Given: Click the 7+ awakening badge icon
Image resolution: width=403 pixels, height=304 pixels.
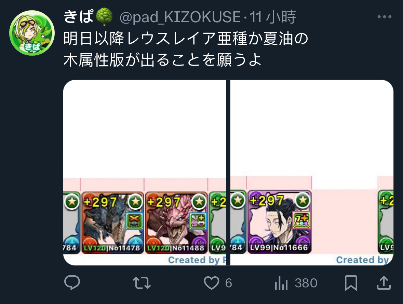Looking at the screenshot, I should tap(301, 220).
